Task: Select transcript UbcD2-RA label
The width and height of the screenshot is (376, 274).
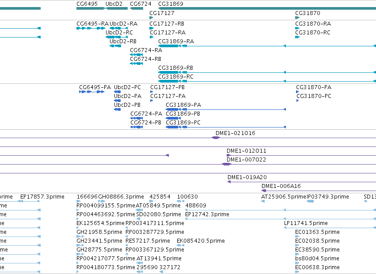Action: [x=124, y=24]
